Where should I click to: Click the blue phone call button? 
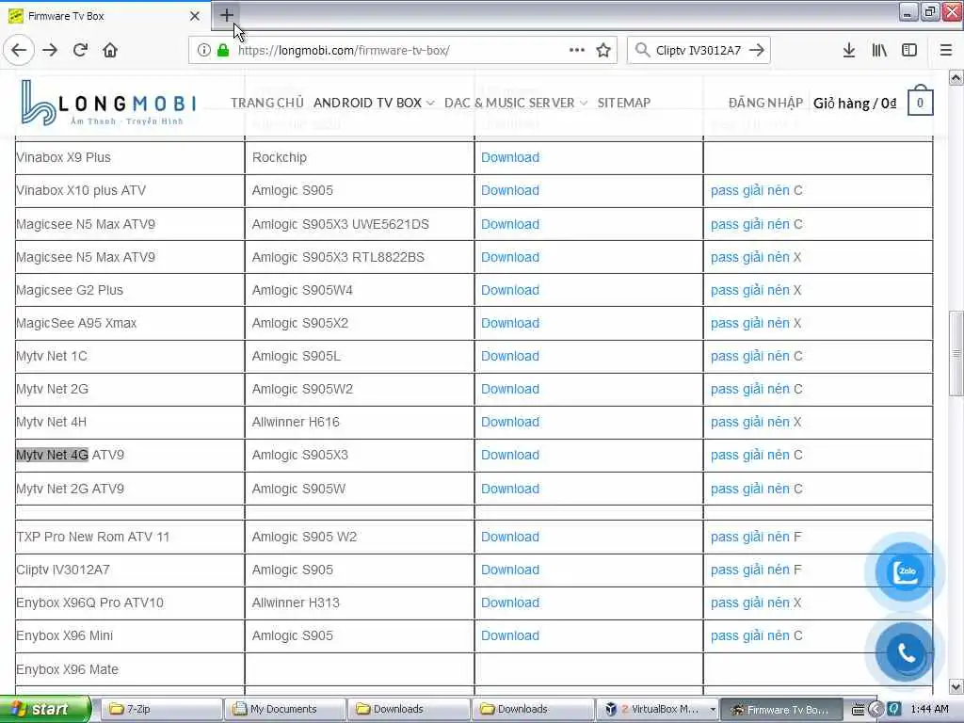coord(906,652)
